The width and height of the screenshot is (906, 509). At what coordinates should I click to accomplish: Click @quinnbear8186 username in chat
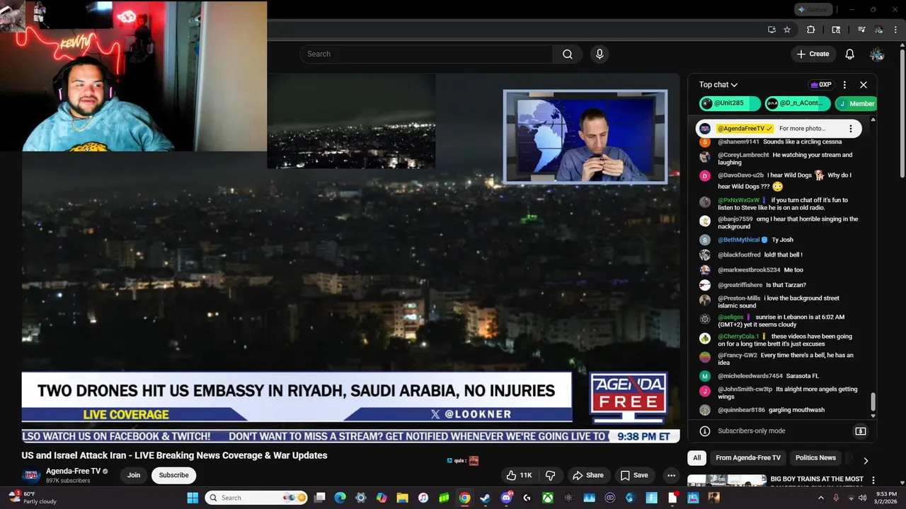[741, 410]
